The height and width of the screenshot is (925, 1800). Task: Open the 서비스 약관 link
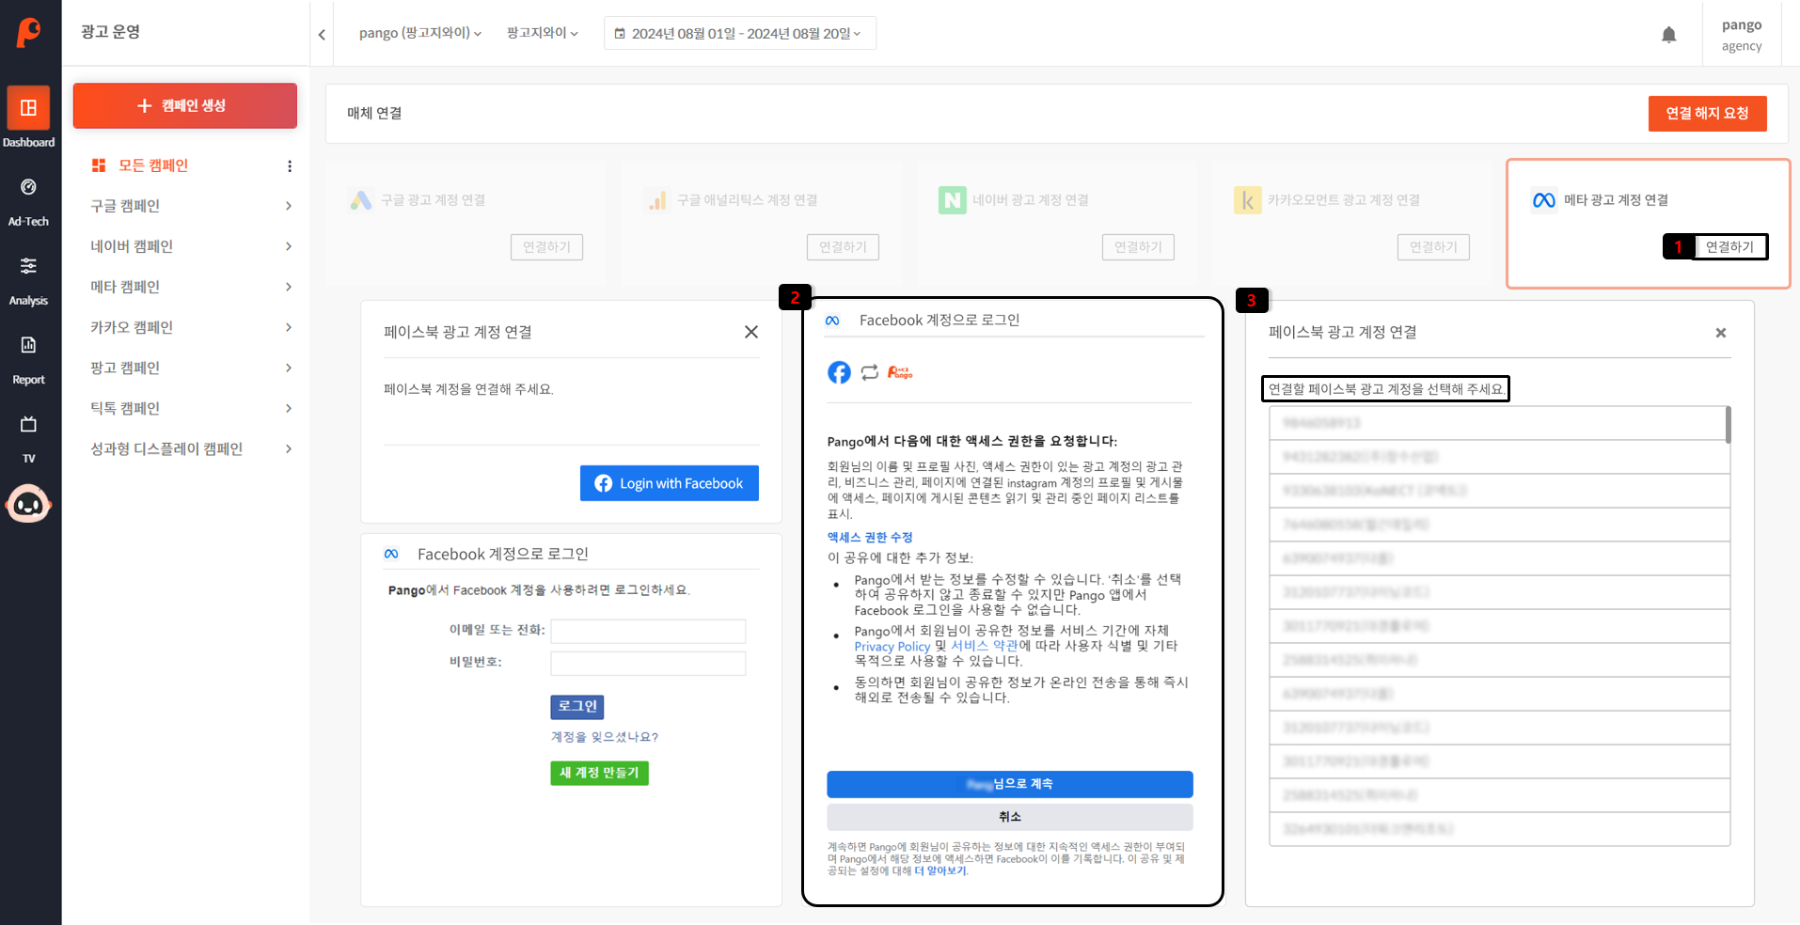tap(985, 646)
